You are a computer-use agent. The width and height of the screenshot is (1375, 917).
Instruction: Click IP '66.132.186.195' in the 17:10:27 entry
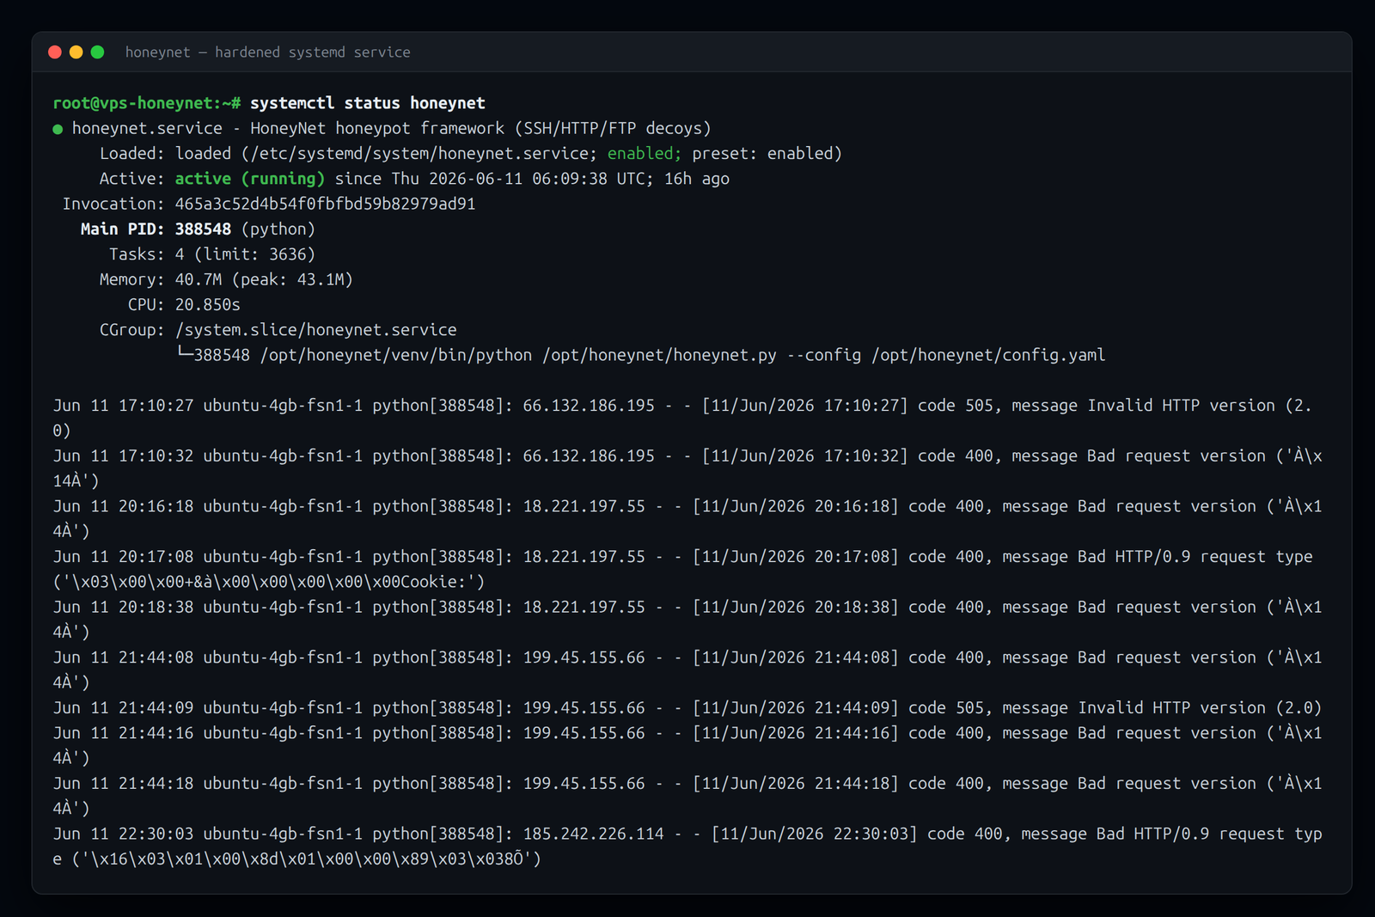coord(589,406)
